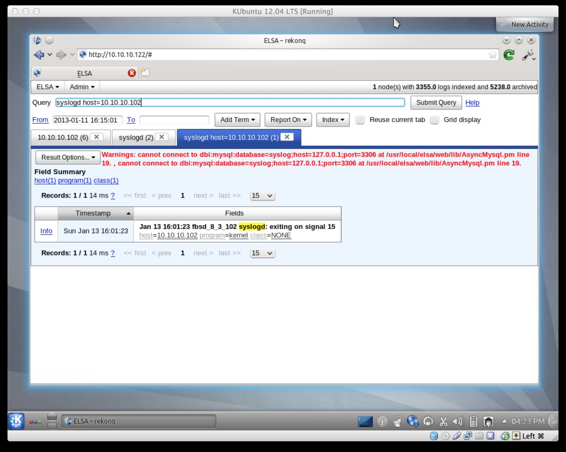Switch to the upper virtual desktop in pager
This screenshot has width=566, height=452.
52,417
